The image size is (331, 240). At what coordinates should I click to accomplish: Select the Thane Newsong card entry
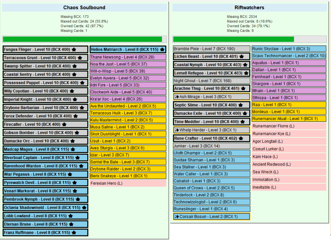(128, 57)
